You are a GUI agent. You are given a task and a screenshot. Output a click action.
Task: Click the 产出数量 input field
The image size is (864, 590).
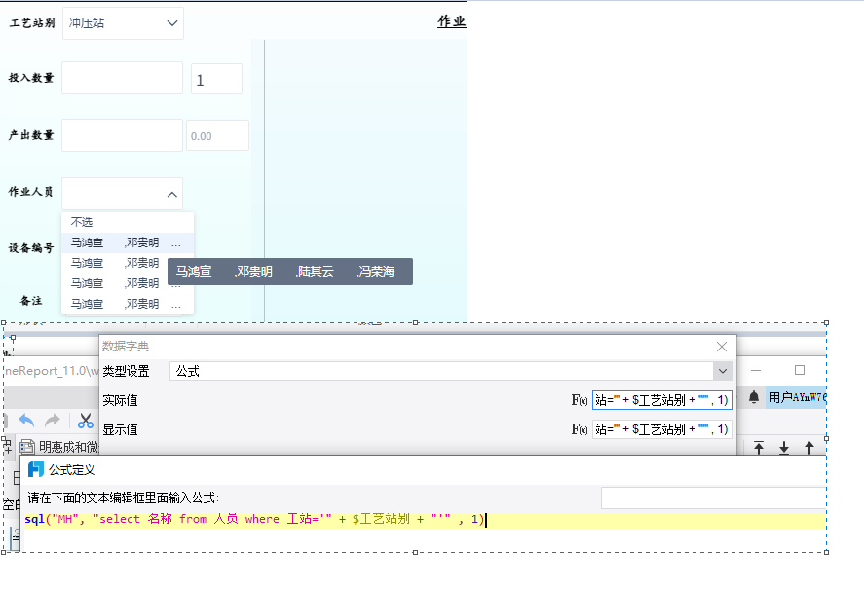pyautogui.click(x=123, y=135)
